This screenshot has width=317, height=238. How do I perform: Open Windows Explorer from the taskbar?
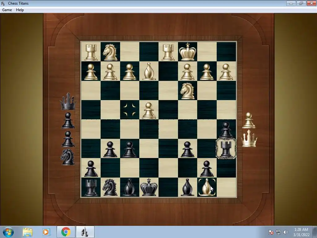coord(28,232)
